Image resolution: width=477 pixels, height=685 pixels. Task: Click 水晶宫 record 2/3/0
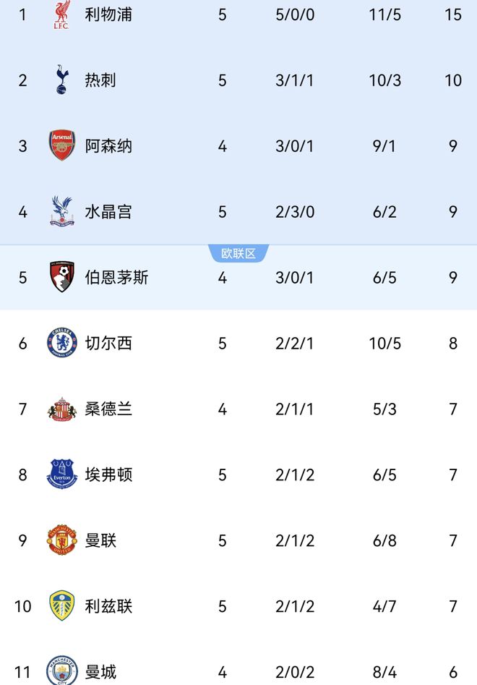point(295,211)
